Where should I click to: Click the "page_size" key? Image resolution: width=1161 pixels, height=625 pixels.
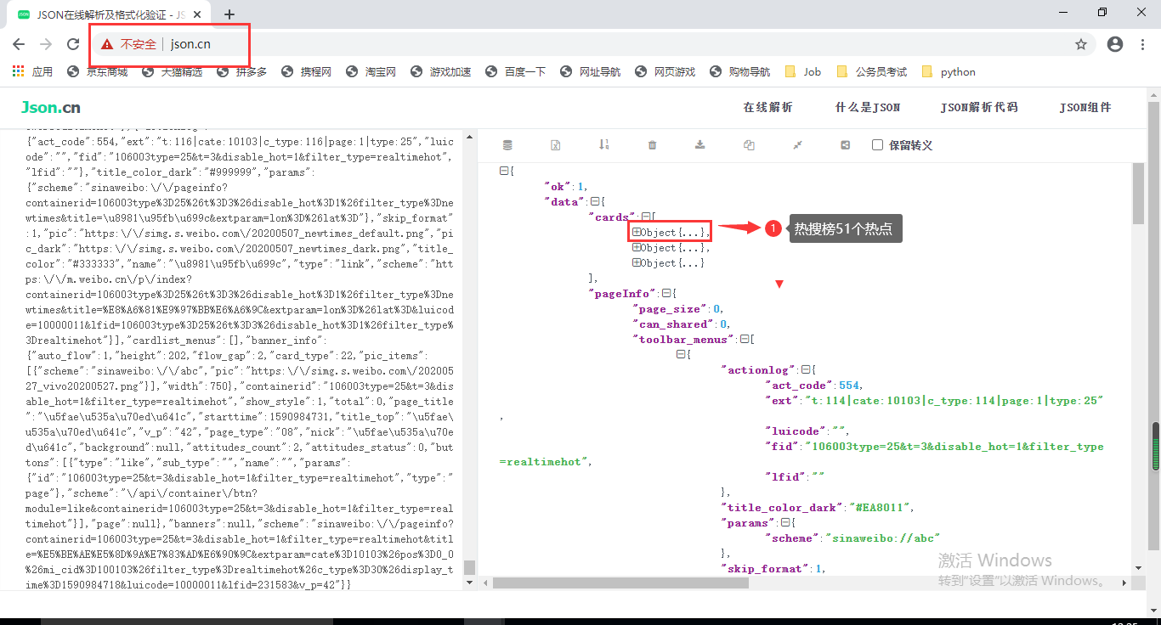click(671, 308)
